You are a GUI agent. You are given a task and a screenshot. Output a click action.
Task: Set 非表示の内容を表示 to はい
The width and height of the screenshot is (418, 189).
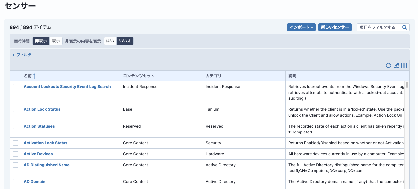[110, 41]
